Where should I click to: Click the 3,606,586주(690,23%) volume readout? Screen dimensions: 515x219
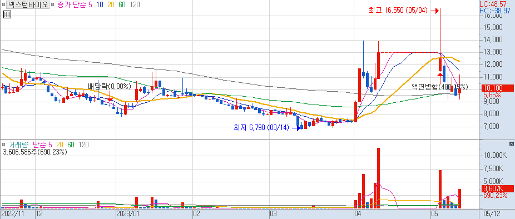point(35,152)
